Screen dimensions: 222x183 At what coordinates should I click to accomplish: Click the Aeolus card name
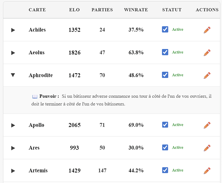(x=37, y=52)
